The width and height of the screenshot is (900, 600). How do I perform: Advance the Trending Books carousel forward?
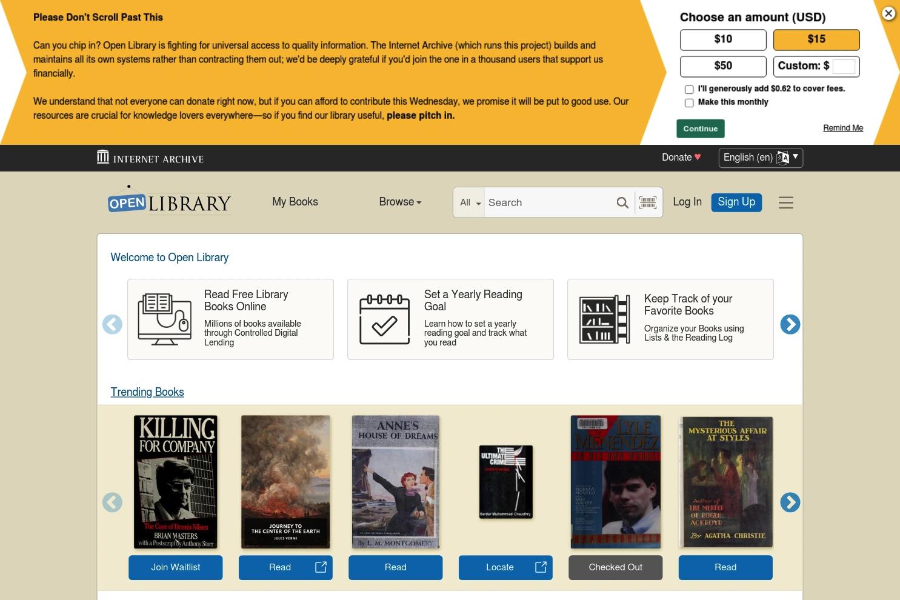(x=790, y=502)
